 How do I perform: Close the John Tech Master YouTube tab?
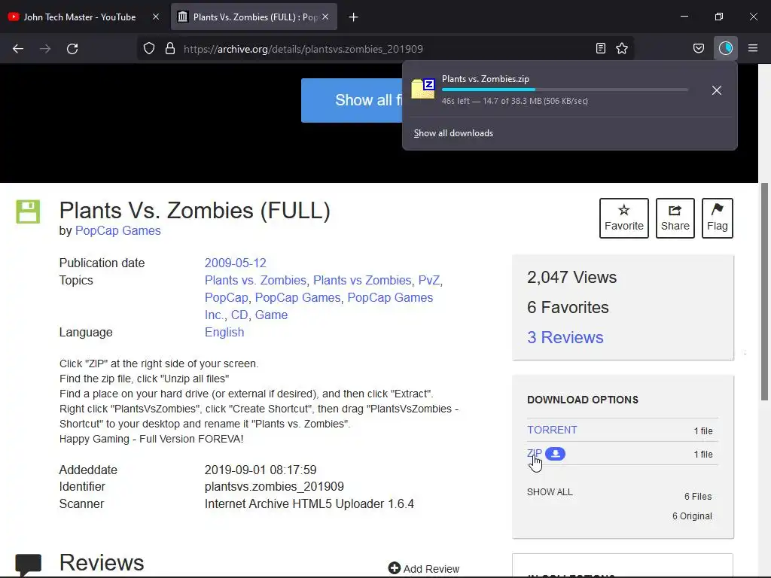tap(156, 17)
